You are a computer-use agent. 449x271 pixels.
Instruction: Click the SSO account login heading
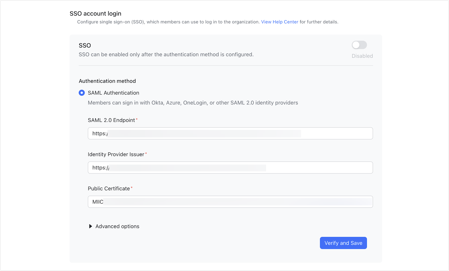point(96,13)
